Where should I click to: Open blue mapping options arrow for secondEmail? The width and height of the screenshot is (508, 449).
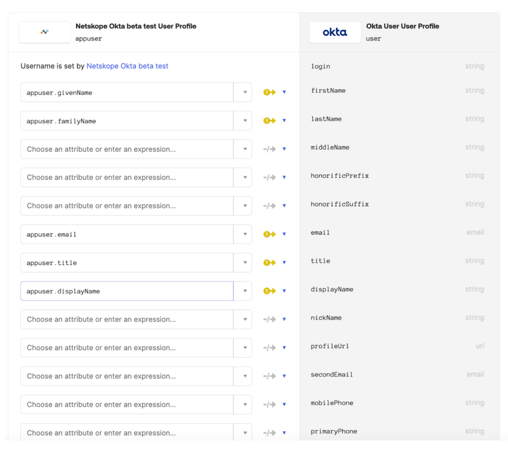click(284, 376)
